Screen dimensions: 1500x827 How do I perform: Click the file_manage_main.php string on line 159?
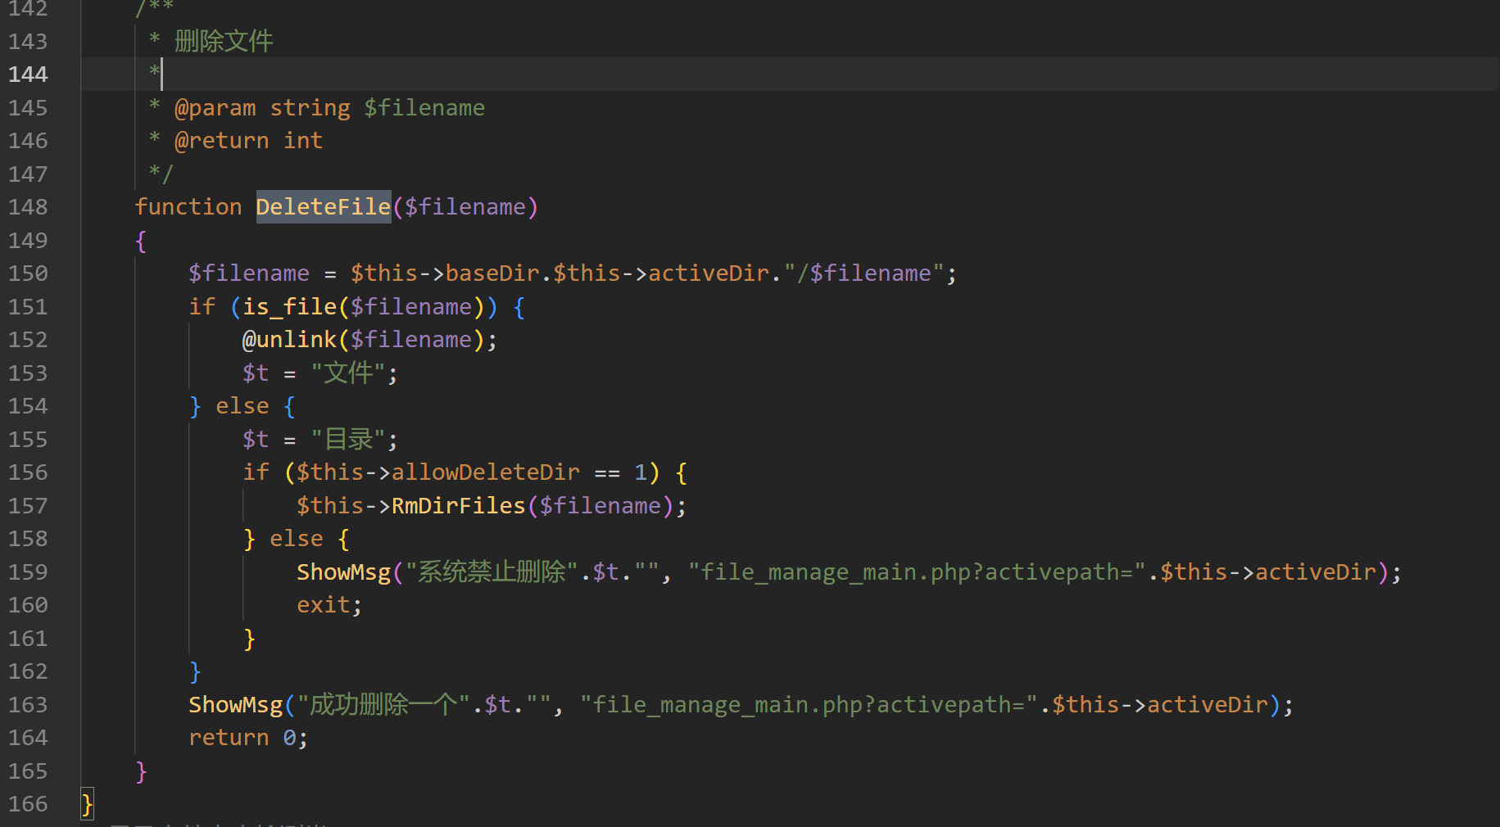[x=917, y=572]
